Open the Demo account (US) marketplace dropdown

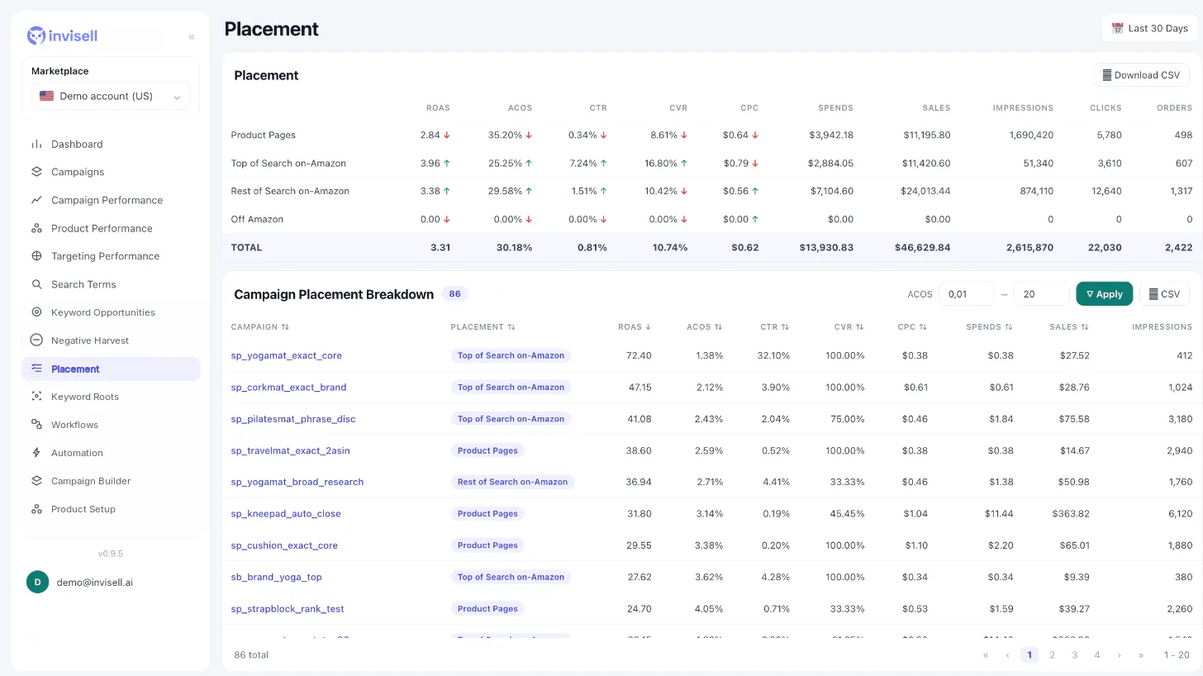tap(111, 96)
